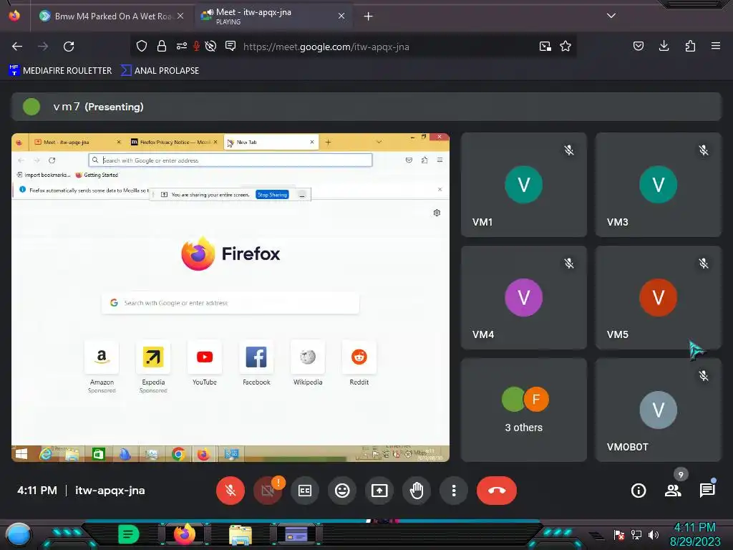
Task: Close the Meet itw-apqx-jna tab
Action: (341, 16)
